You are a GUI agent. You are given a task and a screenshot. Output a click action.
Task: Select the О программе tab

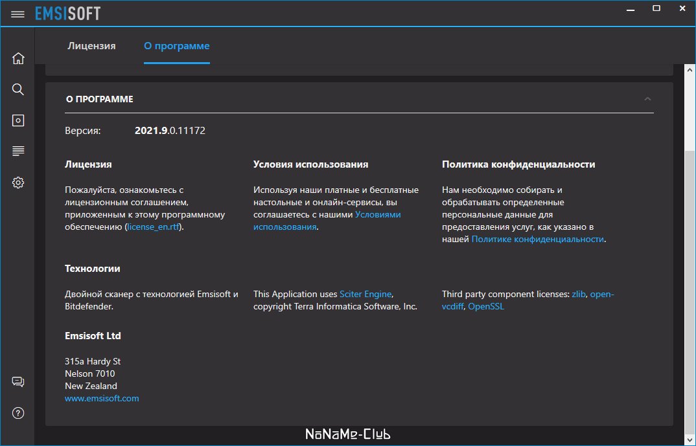(177, 46)
